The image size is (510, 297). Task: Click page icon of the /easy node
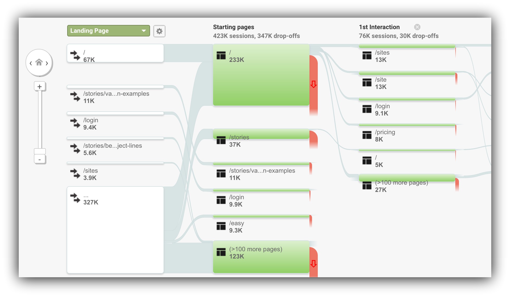pyautogui.click(x=221, y=226)
